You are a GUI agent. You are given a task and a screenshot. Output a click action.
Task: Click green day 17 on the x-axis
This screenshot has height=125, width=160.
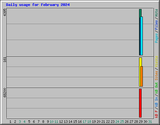(x=84, y=122)
